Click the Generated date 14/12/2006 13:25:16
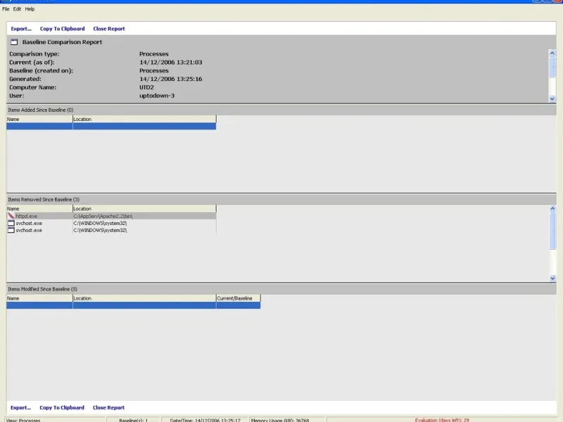The image size is (563, 422). click(171, 79)
